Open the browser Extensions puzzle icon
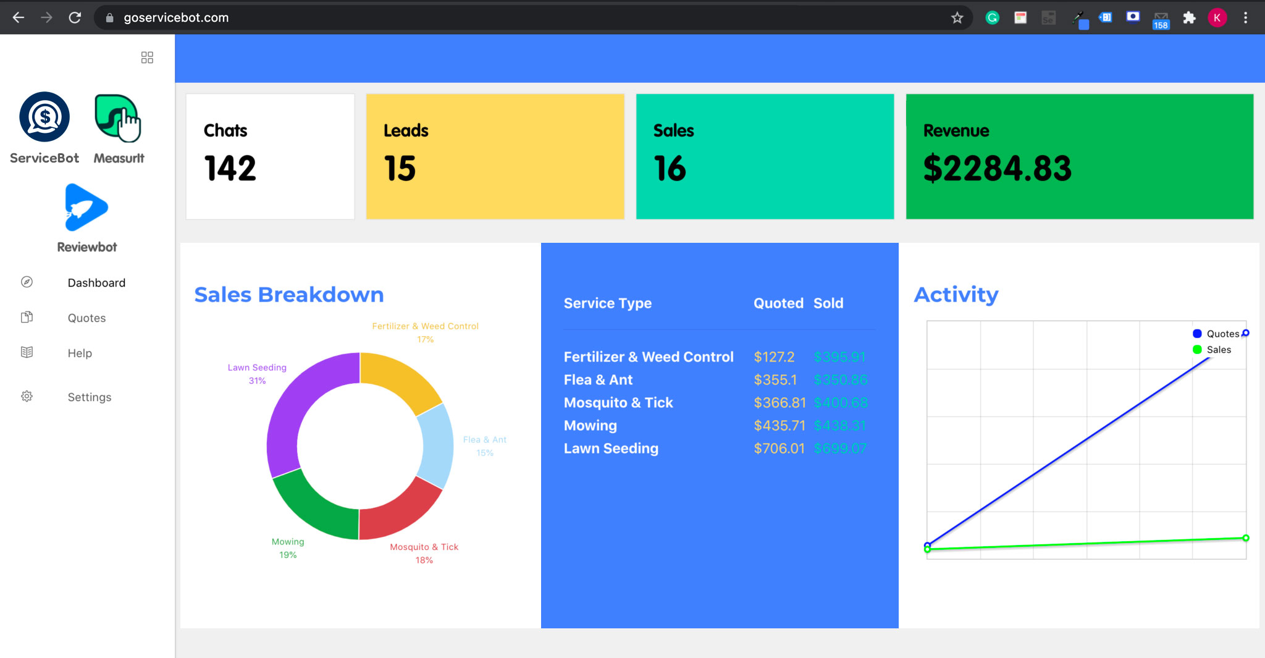 point(1189,18)
